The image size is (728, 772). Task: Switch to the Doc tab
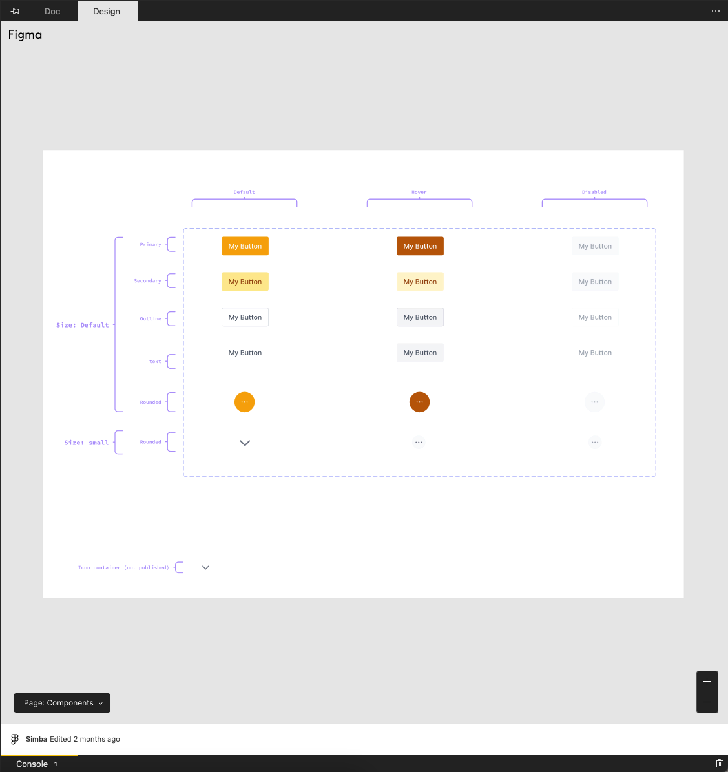click(x=52, y=11)
